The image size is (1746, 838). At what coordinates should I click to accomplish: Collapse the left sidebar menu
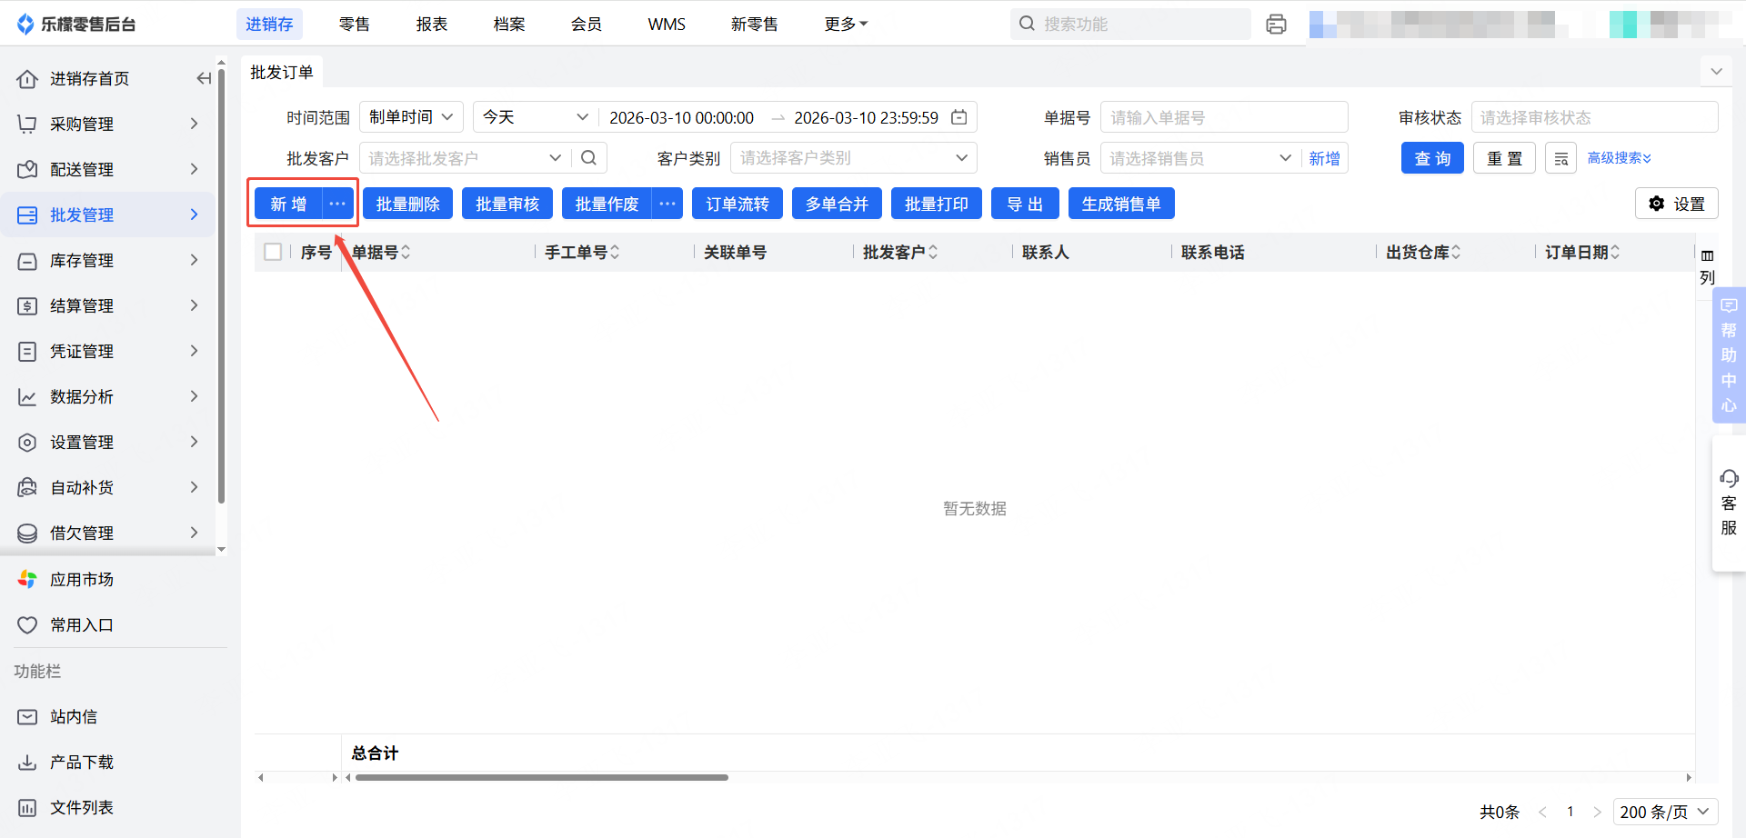(x=204, y=79)
